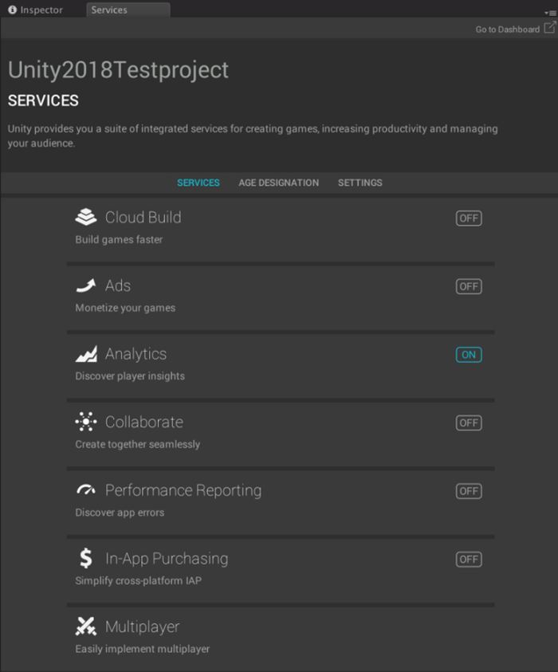Screen dimensions: 558x672
Task: Click the Performance Reporting gauge icon
Action: click(x=86, y=490)
